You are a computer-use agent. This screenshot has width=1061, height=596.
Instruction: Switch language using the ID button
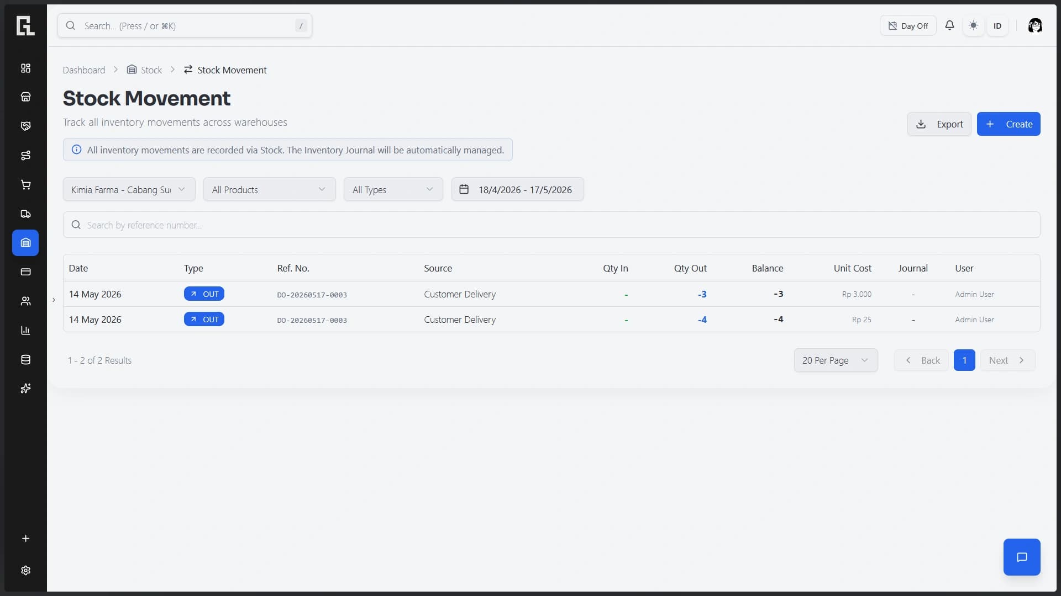(x=997, y=26)
